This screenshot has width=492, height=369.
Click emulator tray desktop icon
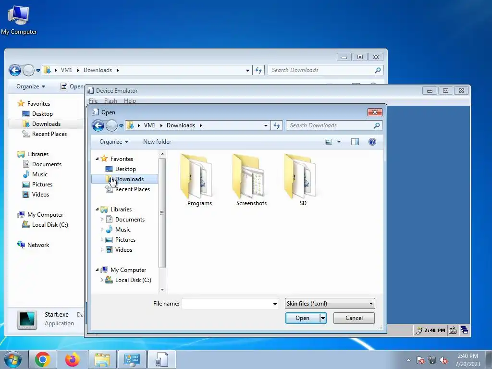point(465,330)
